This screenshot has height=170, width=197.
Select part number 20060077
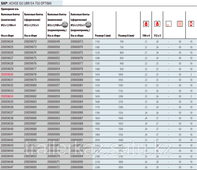click(77, 64)
